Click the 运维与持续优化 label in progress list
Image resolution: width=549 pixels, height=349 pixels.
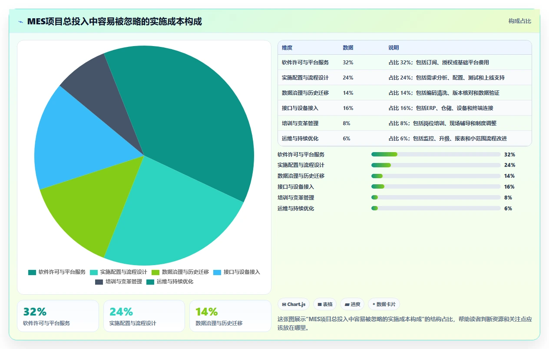296,209
